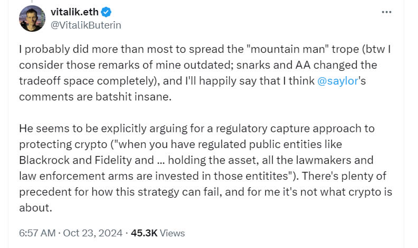Screen dimensions: 418x248
Task: Open the three-dot more options menu
Action: (x=389, y=12)
